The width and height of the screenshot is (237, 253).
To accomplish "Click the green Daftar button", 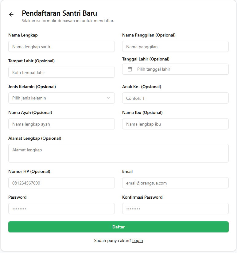I will point(118,227).
